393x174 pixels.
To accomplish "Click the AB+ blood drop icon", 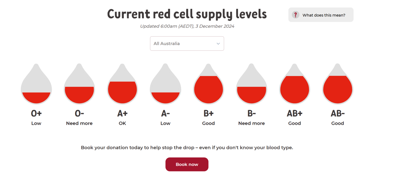I will [295, 88].
